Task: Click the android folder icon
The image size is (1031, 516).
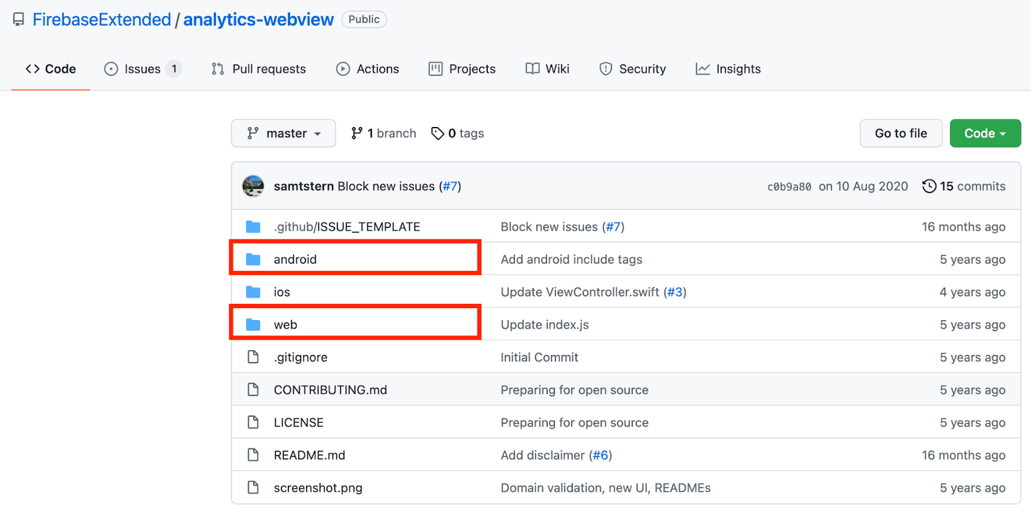Action: tap(253, 260)
